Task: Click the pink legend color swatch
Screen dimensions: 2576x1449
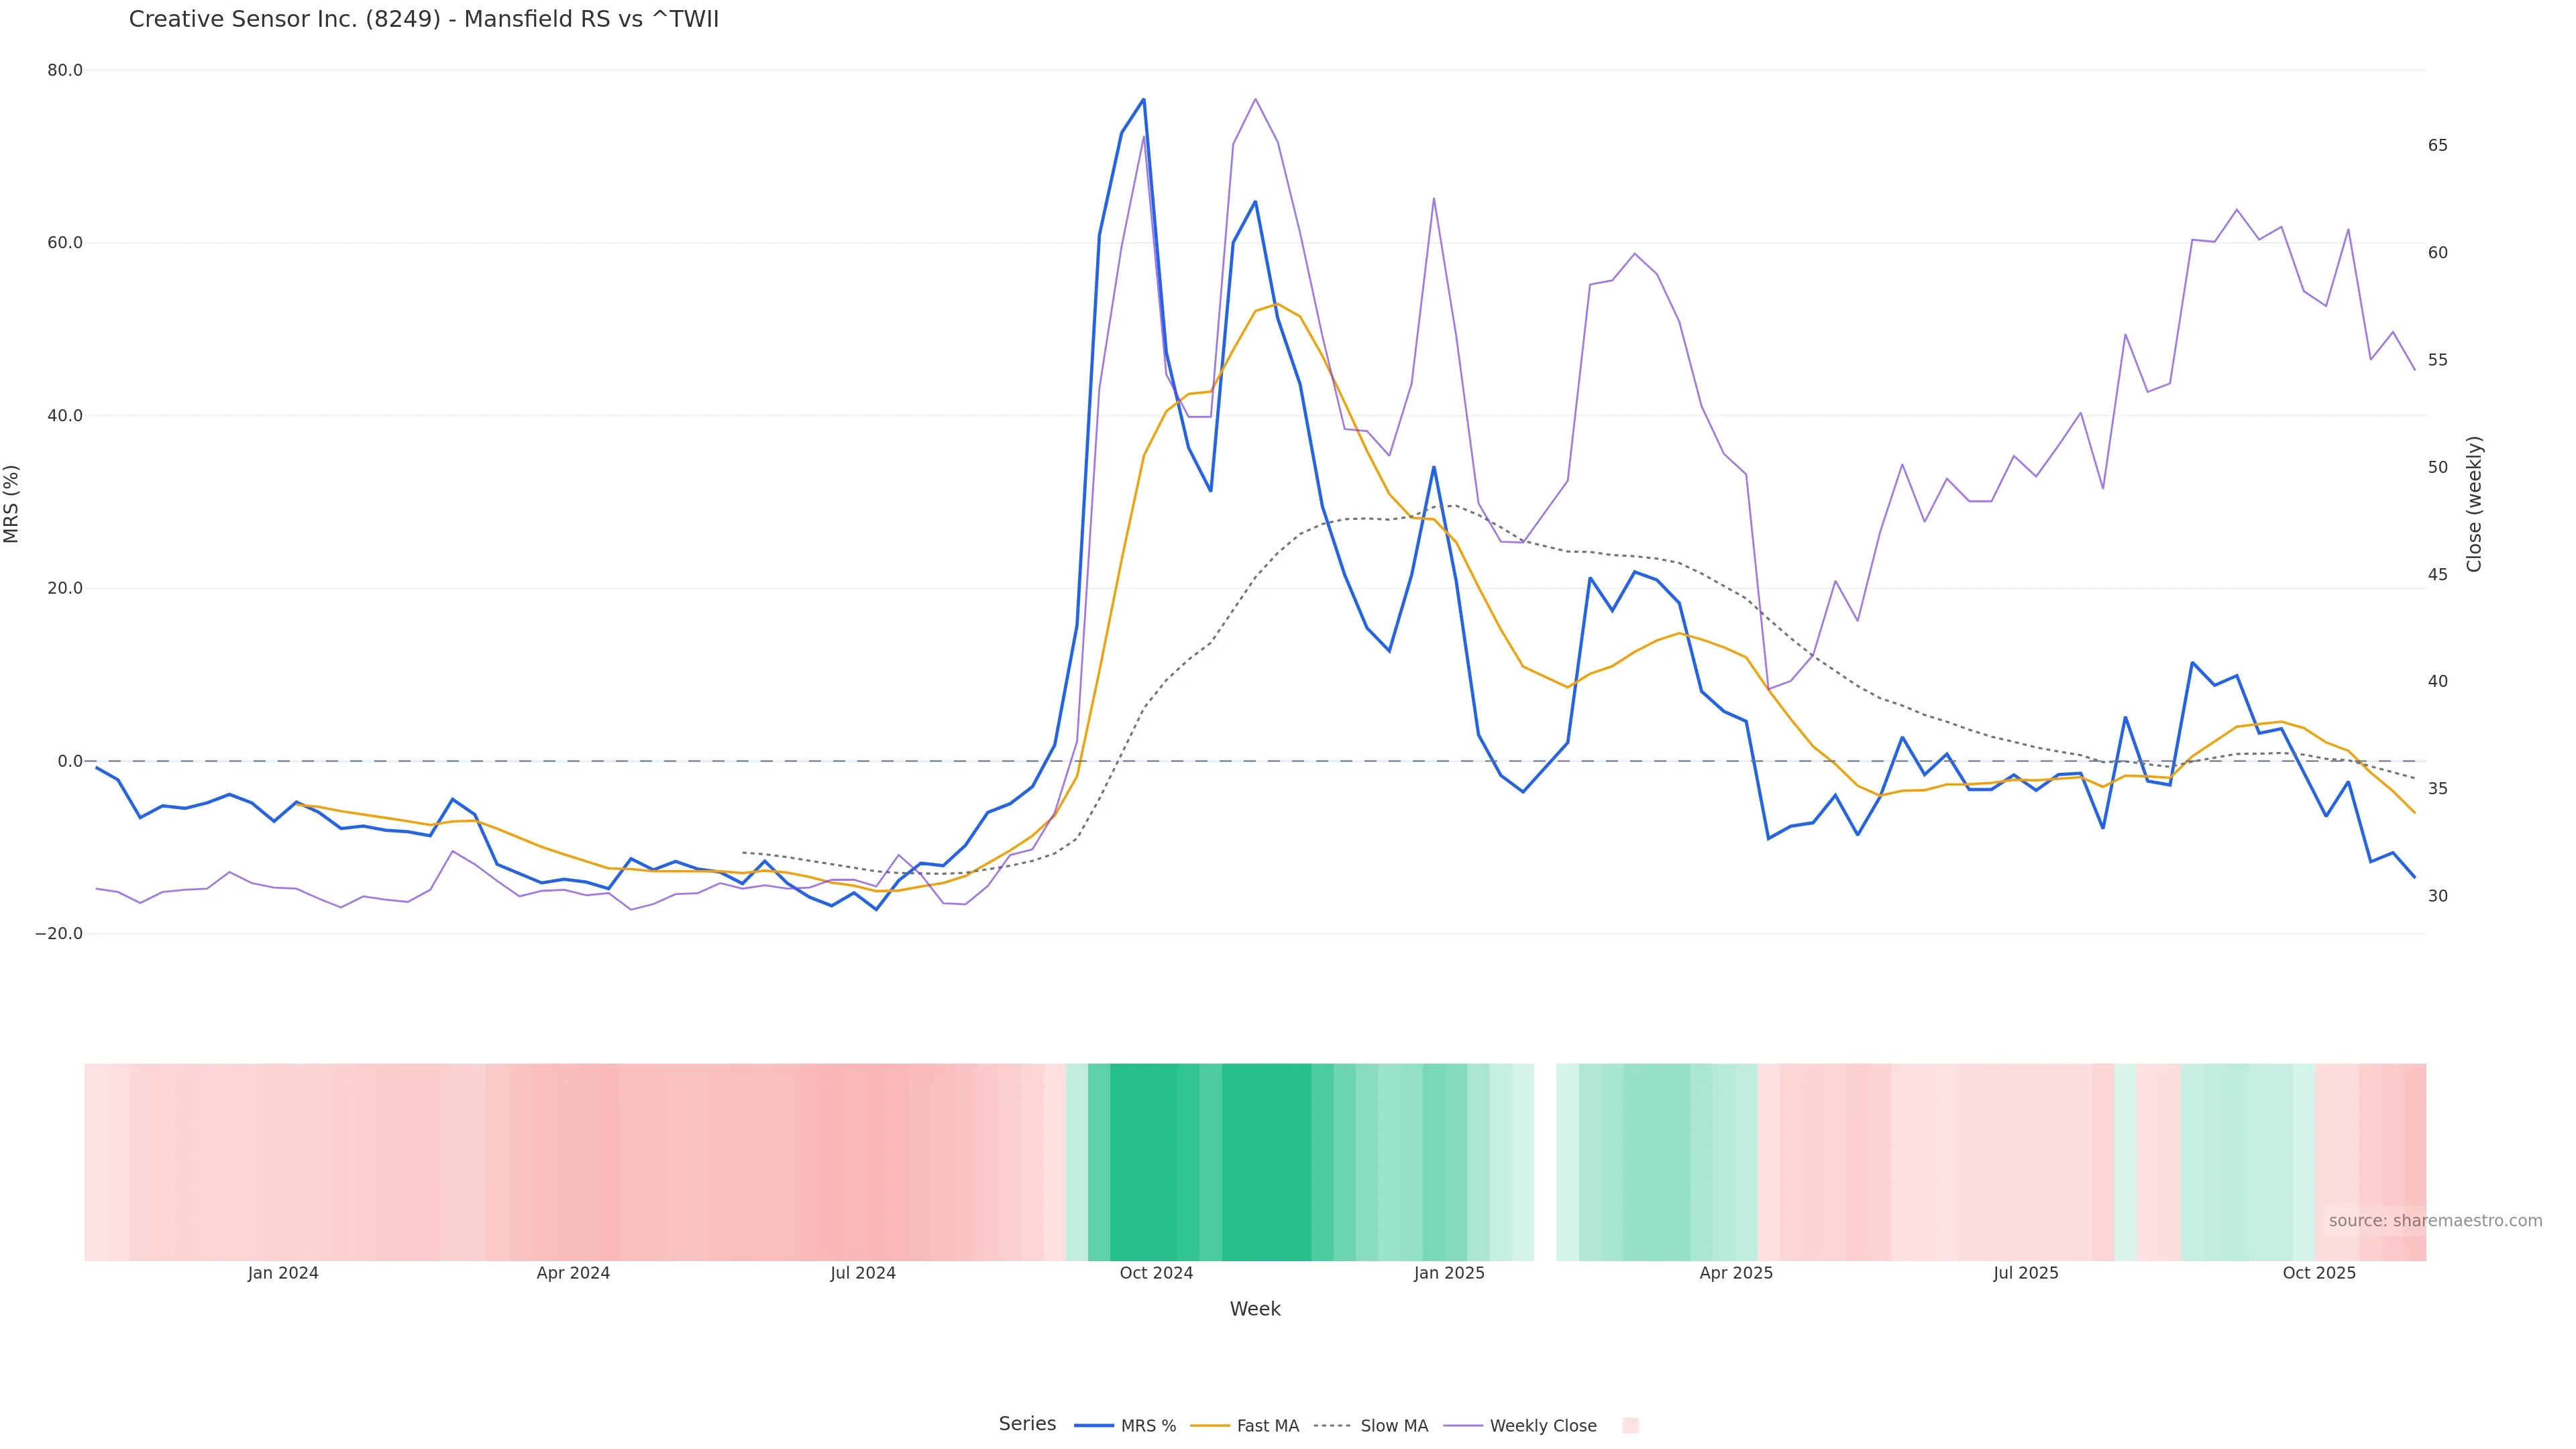Action: point(1630,1426)
